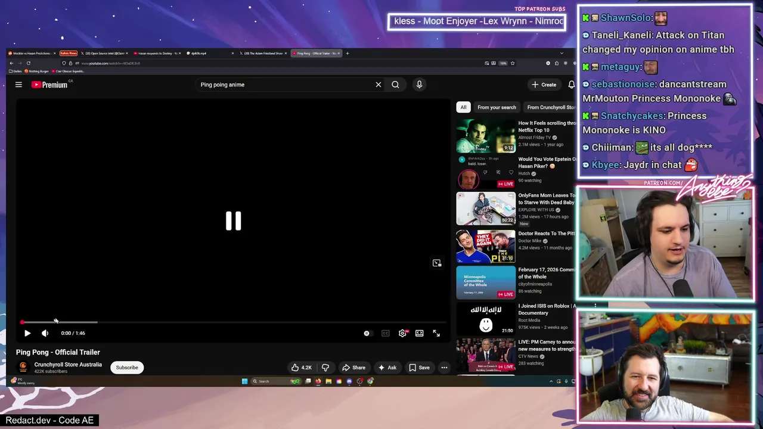Ask about the video with Ask button
This screenshot has width=763, height=429.
[x=387, y=368]
